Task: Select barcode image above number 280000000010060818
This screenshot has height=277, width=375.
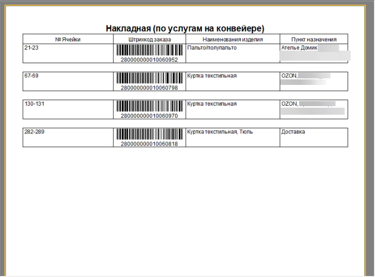Action: pos(149,134)
